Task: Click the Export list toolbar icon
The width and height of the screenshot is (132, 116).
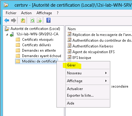Action: point(39,21)
